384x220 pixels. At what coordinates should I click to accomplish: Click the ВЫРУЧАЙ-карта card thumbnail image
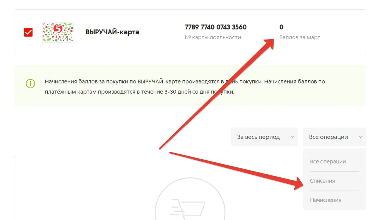point(58,32)
